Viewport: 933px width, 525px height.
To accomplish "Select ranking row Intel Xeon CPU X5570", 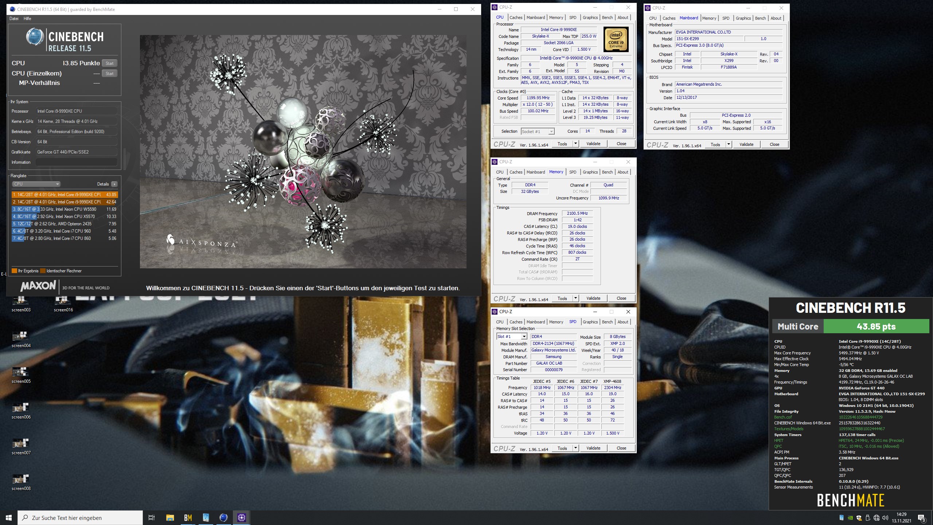I will tap(65, 217).
